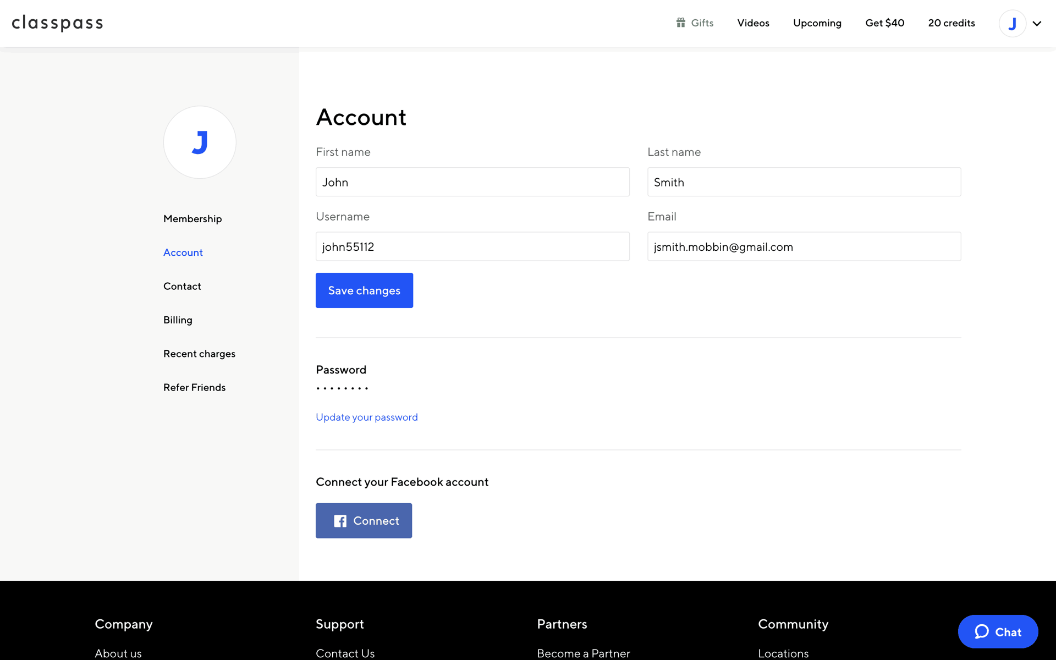Select the Account sidebar item

coord(183,252)
